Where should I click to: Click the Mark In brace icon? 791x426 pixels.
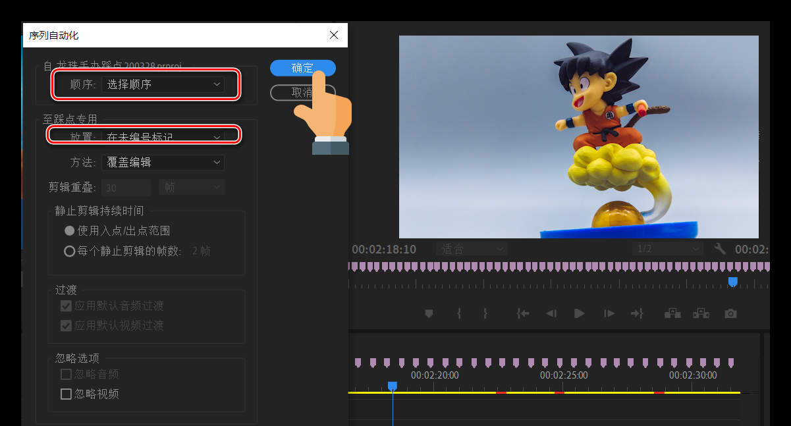pos(459,313)
